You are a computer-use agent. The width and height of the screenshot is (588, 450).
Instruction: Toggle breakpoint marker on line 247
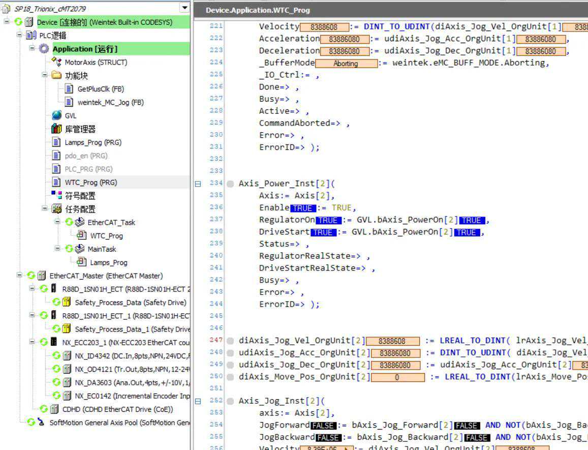coord(230,340)
